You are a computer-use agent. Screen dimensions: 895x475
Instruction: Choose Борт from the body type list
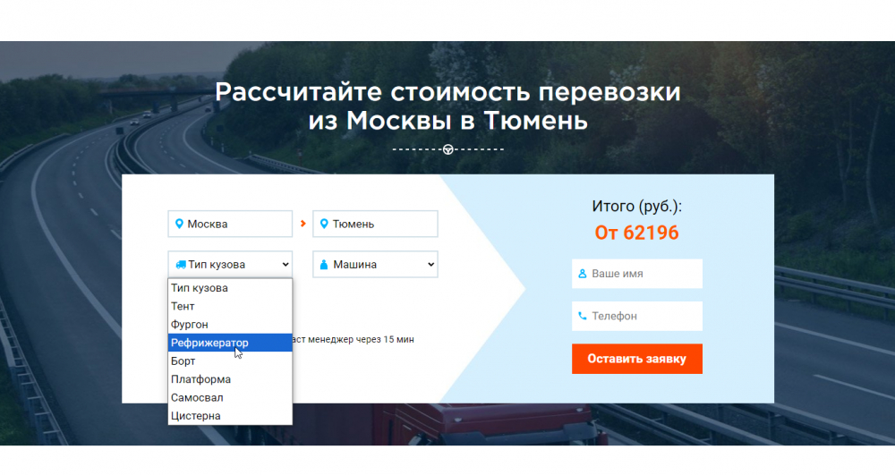230,361
